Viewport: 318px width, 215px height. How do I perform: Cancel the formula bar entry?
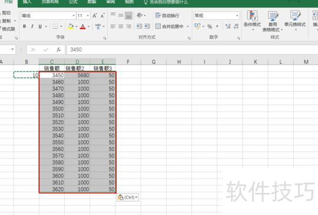pyautogui.click(x=33, y=49)
